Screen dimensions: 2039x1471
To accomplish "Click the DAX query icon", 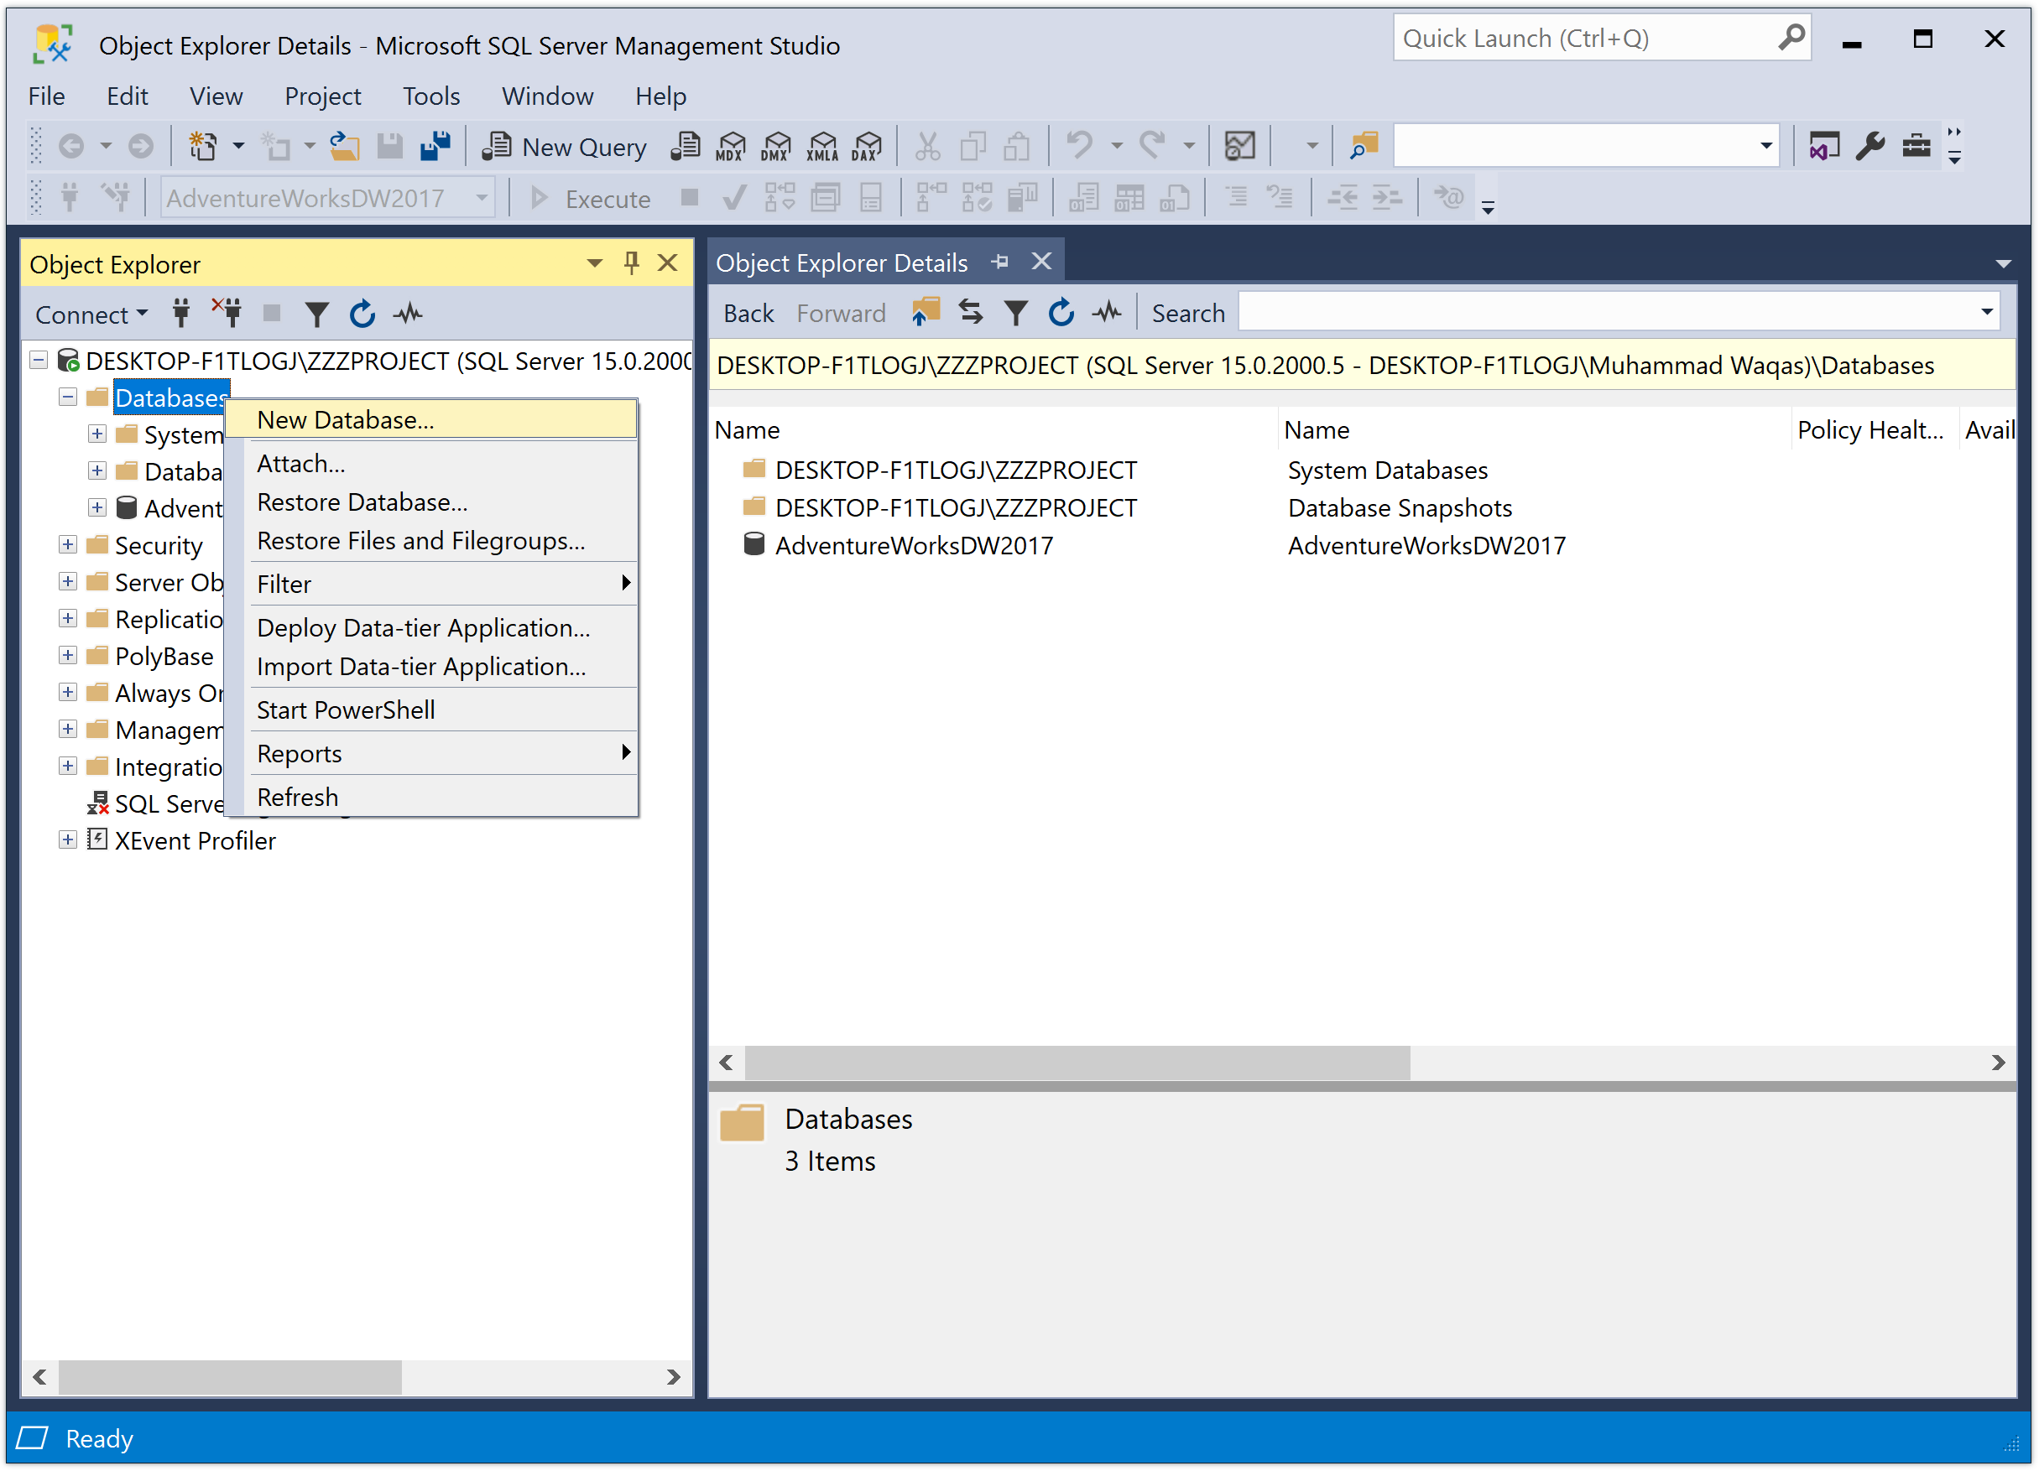I will click(x=867, y=147).
